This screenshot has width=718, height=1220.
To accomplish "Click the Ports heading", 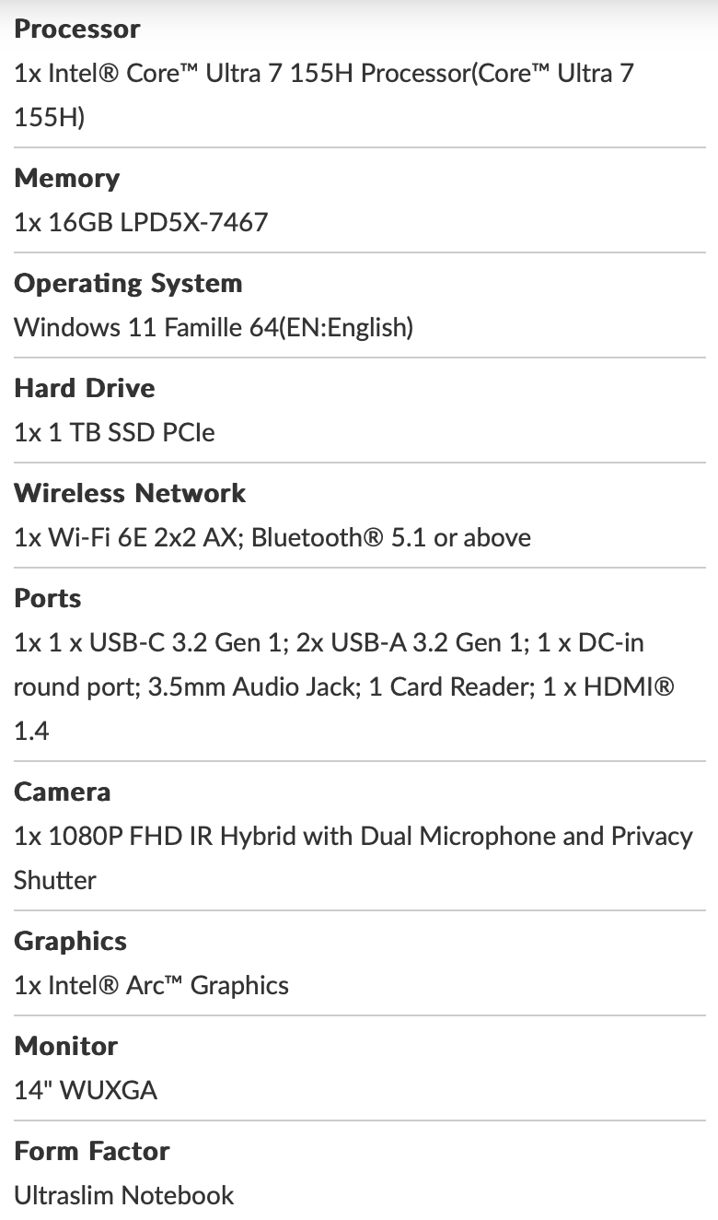I will click(48, 598).
